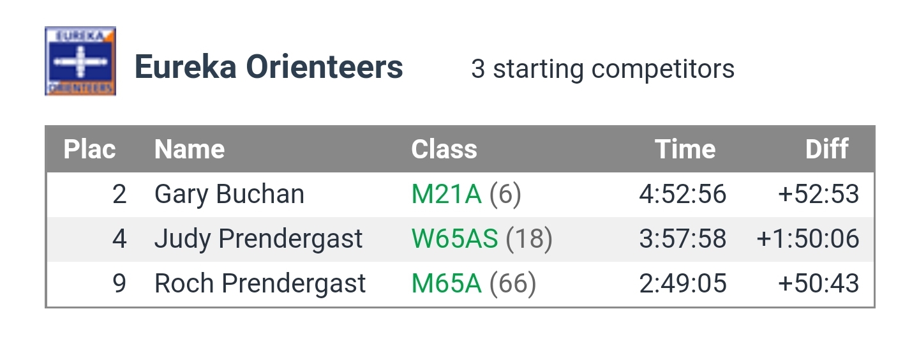Screen dimensions: 919x341
Task: Select competitor Roch Prendergast
Action: [260, 284]
